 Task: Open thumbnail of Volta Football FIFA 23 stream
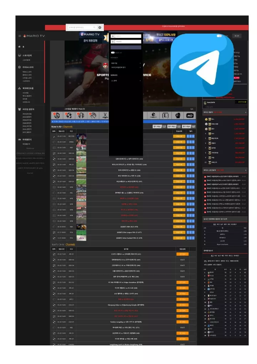click(81, 238)
